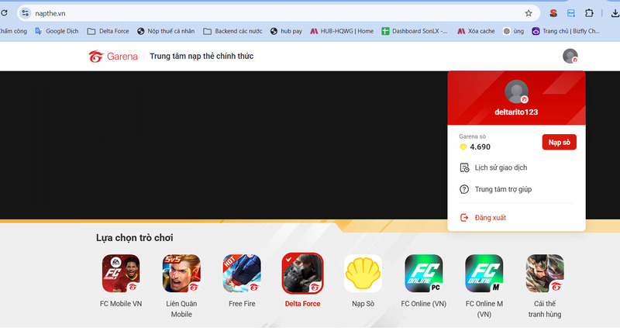
Task: Expand the Backend các nước bookmark folder
Action: coord(232,31)
